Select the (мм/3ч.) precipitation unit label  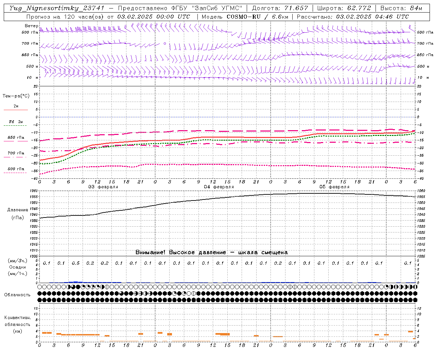coord(18,261)
